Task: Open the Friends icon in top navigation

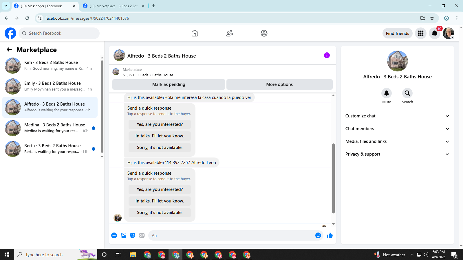Action: coord(230,33)
